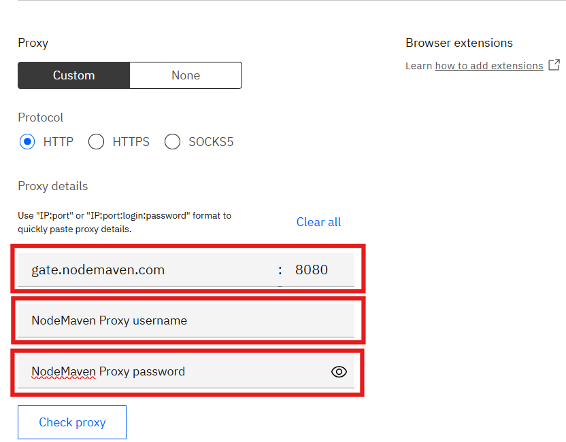
Task: Open the how to add extensions link
Action: point(489,66)
